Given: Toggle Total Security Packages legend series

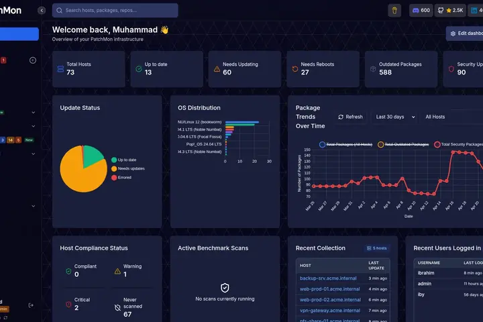Looking at the screenshot, I should 458,144.
